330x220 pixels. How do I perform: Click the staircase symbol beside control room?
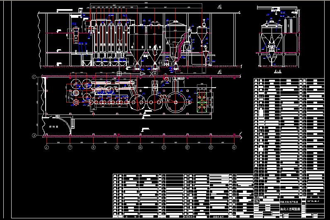pos(73,122)
